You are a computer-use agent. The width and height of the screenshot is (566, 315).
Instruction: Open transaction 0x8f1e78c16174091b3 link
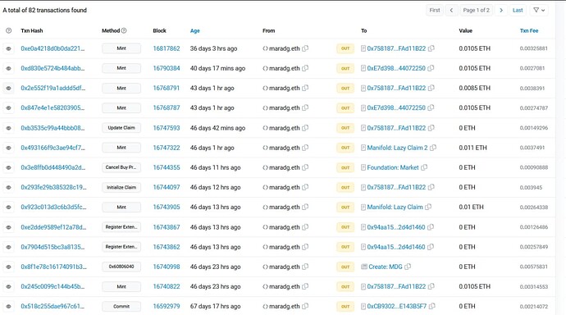click(x=54, y=267)
